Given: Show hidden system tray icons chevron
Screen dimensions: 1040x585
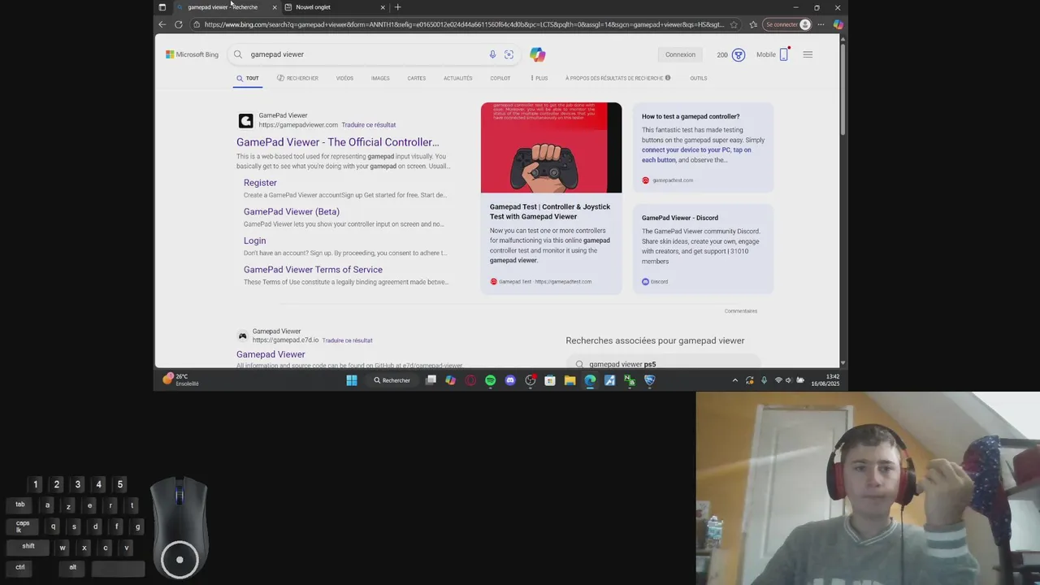Looking at the screenshot, I should tap(734, 380).
